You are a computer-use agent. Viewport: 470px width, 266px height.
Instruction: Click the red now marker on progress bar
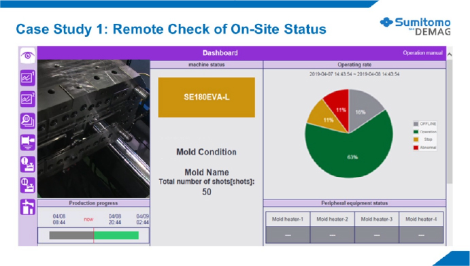click(94, 235)
